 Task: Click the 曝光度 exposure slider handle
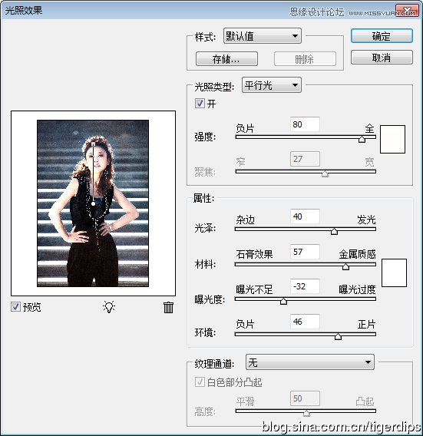(x=283, y=301)
